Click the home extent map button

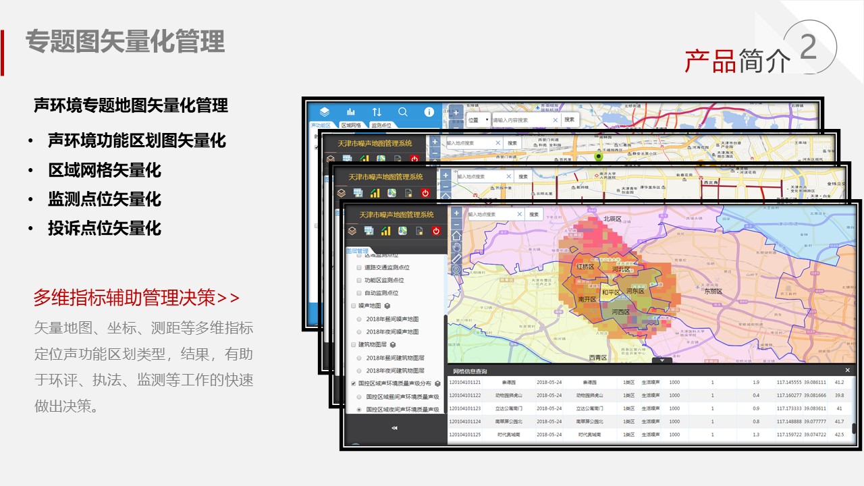[x=456, y=236]
